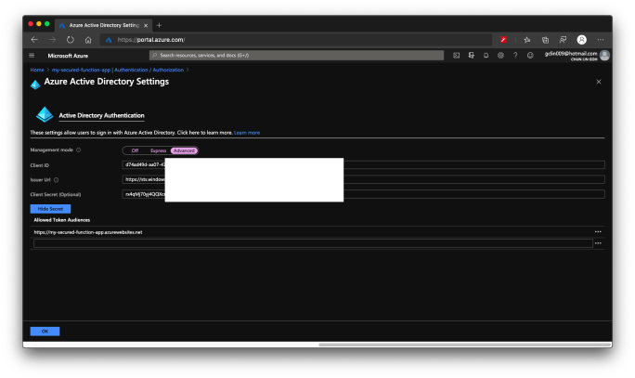Click the Issuer Url info icon
The image size is (635, 378).
[x=57, y=180]
